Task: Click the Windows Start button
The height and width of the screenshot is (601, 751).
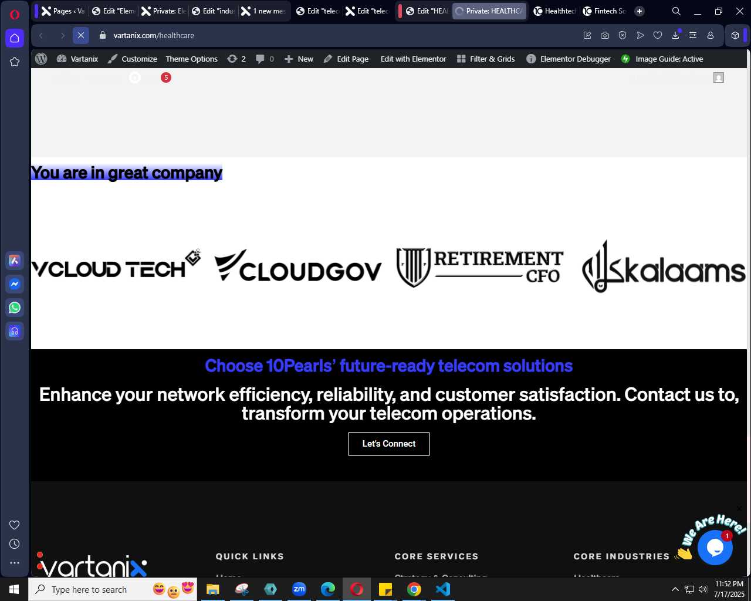Action: click(x=14, y=589)
